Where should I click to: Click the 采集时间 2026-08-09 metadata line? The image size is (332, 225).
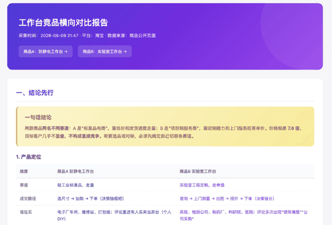[87, 35]
